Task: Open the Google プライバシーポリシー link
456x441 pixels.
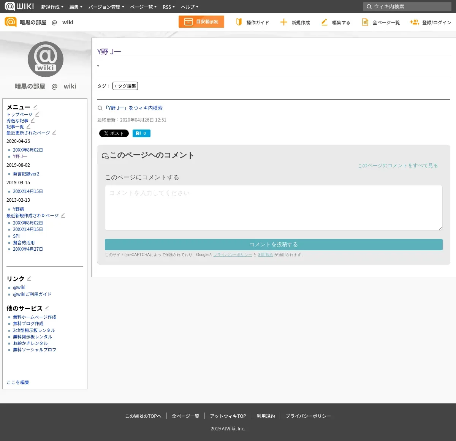Action: pos(233,255)
